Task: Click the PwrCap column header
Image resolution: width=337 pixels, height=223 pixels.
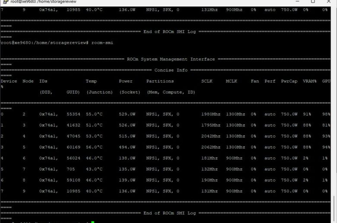Action: (289, 81)
